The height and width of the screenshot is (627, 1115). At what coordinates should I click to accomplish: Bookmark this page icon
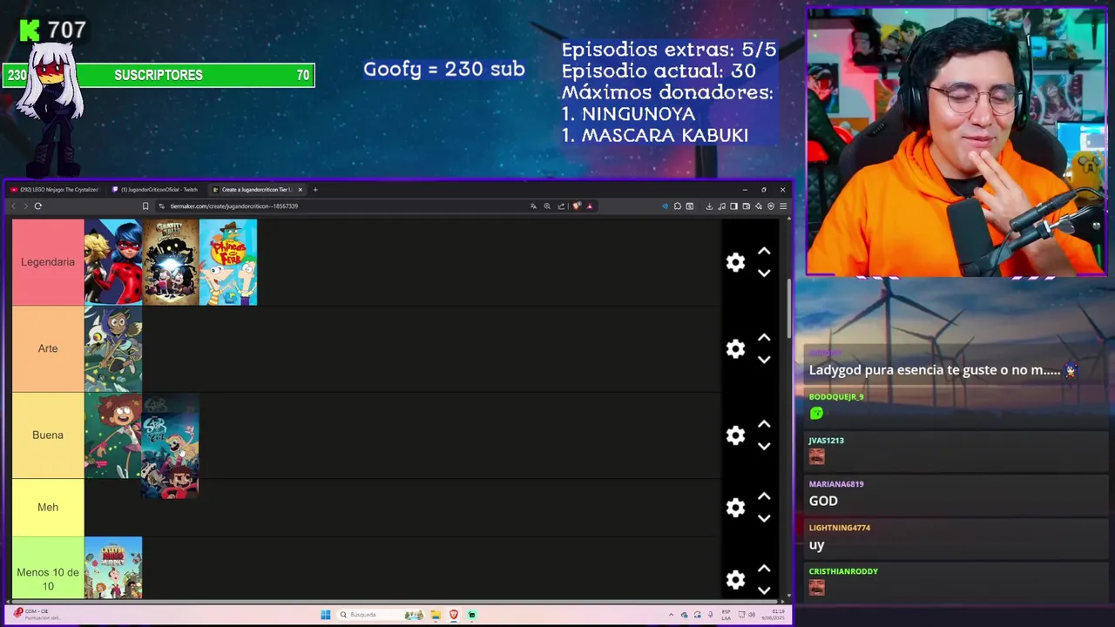(x=145, y=206)
